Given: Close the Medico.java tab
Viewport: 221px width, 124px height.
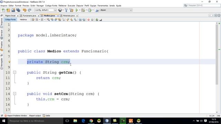Looking at the screenshot, I should tap(58, 16).
